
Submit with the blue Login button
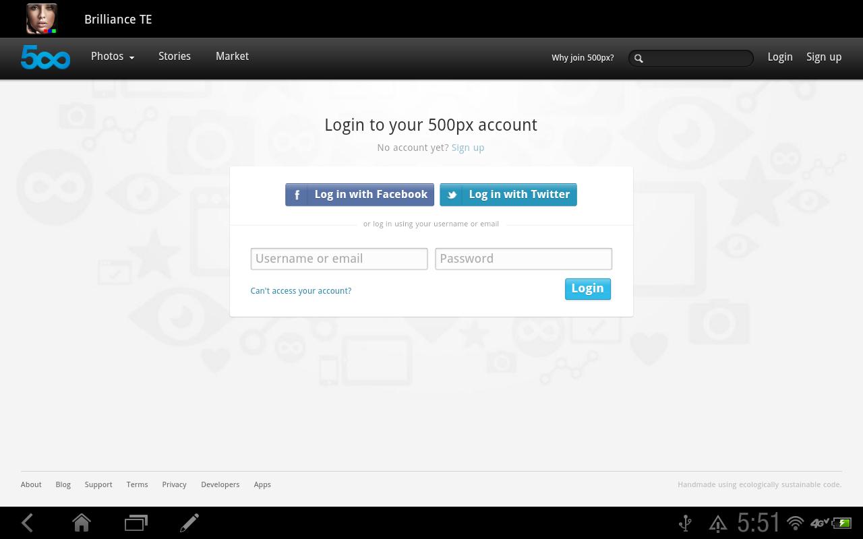coord(588,289)
